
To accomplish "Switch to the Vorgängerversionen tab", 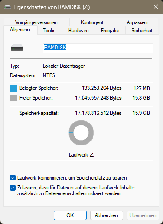I will [36, 22].
